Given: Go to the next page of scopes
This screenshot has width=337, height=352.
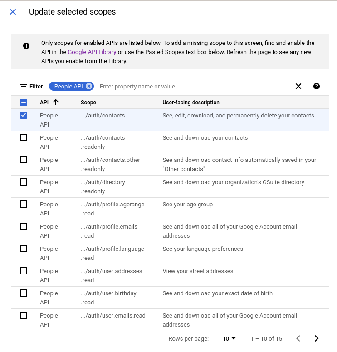Looking at the screenshot, I should [x=317, y=338].
